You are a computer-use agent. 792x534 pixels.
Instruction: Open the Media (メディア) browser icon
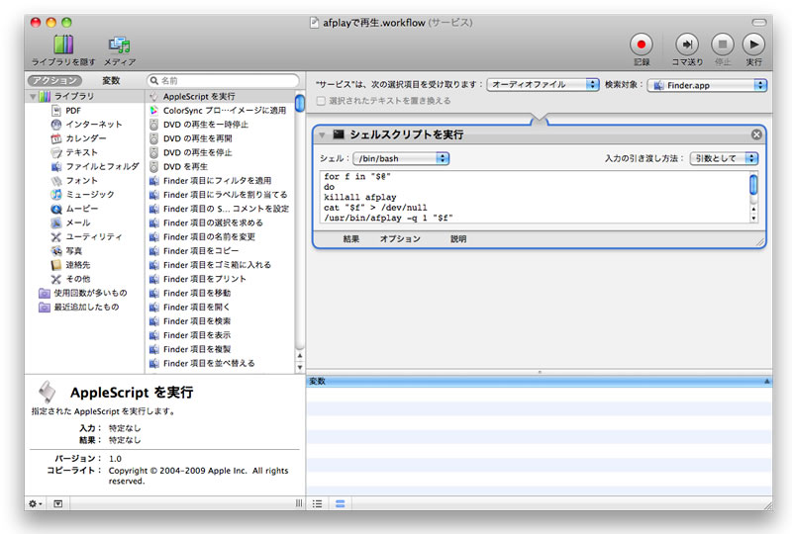tap(120, 44)
